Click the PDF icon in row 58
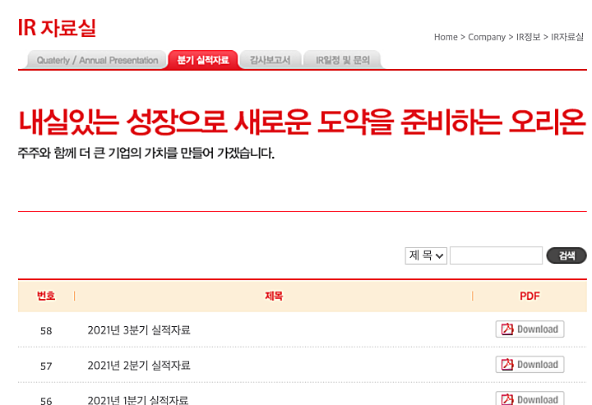 coord(507,329)
